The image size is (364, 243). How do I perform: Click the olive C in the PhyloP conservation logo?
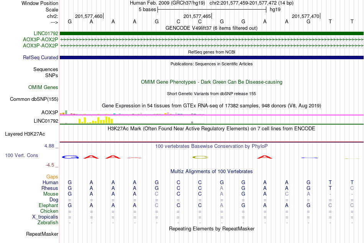click(x=200, y=157)
